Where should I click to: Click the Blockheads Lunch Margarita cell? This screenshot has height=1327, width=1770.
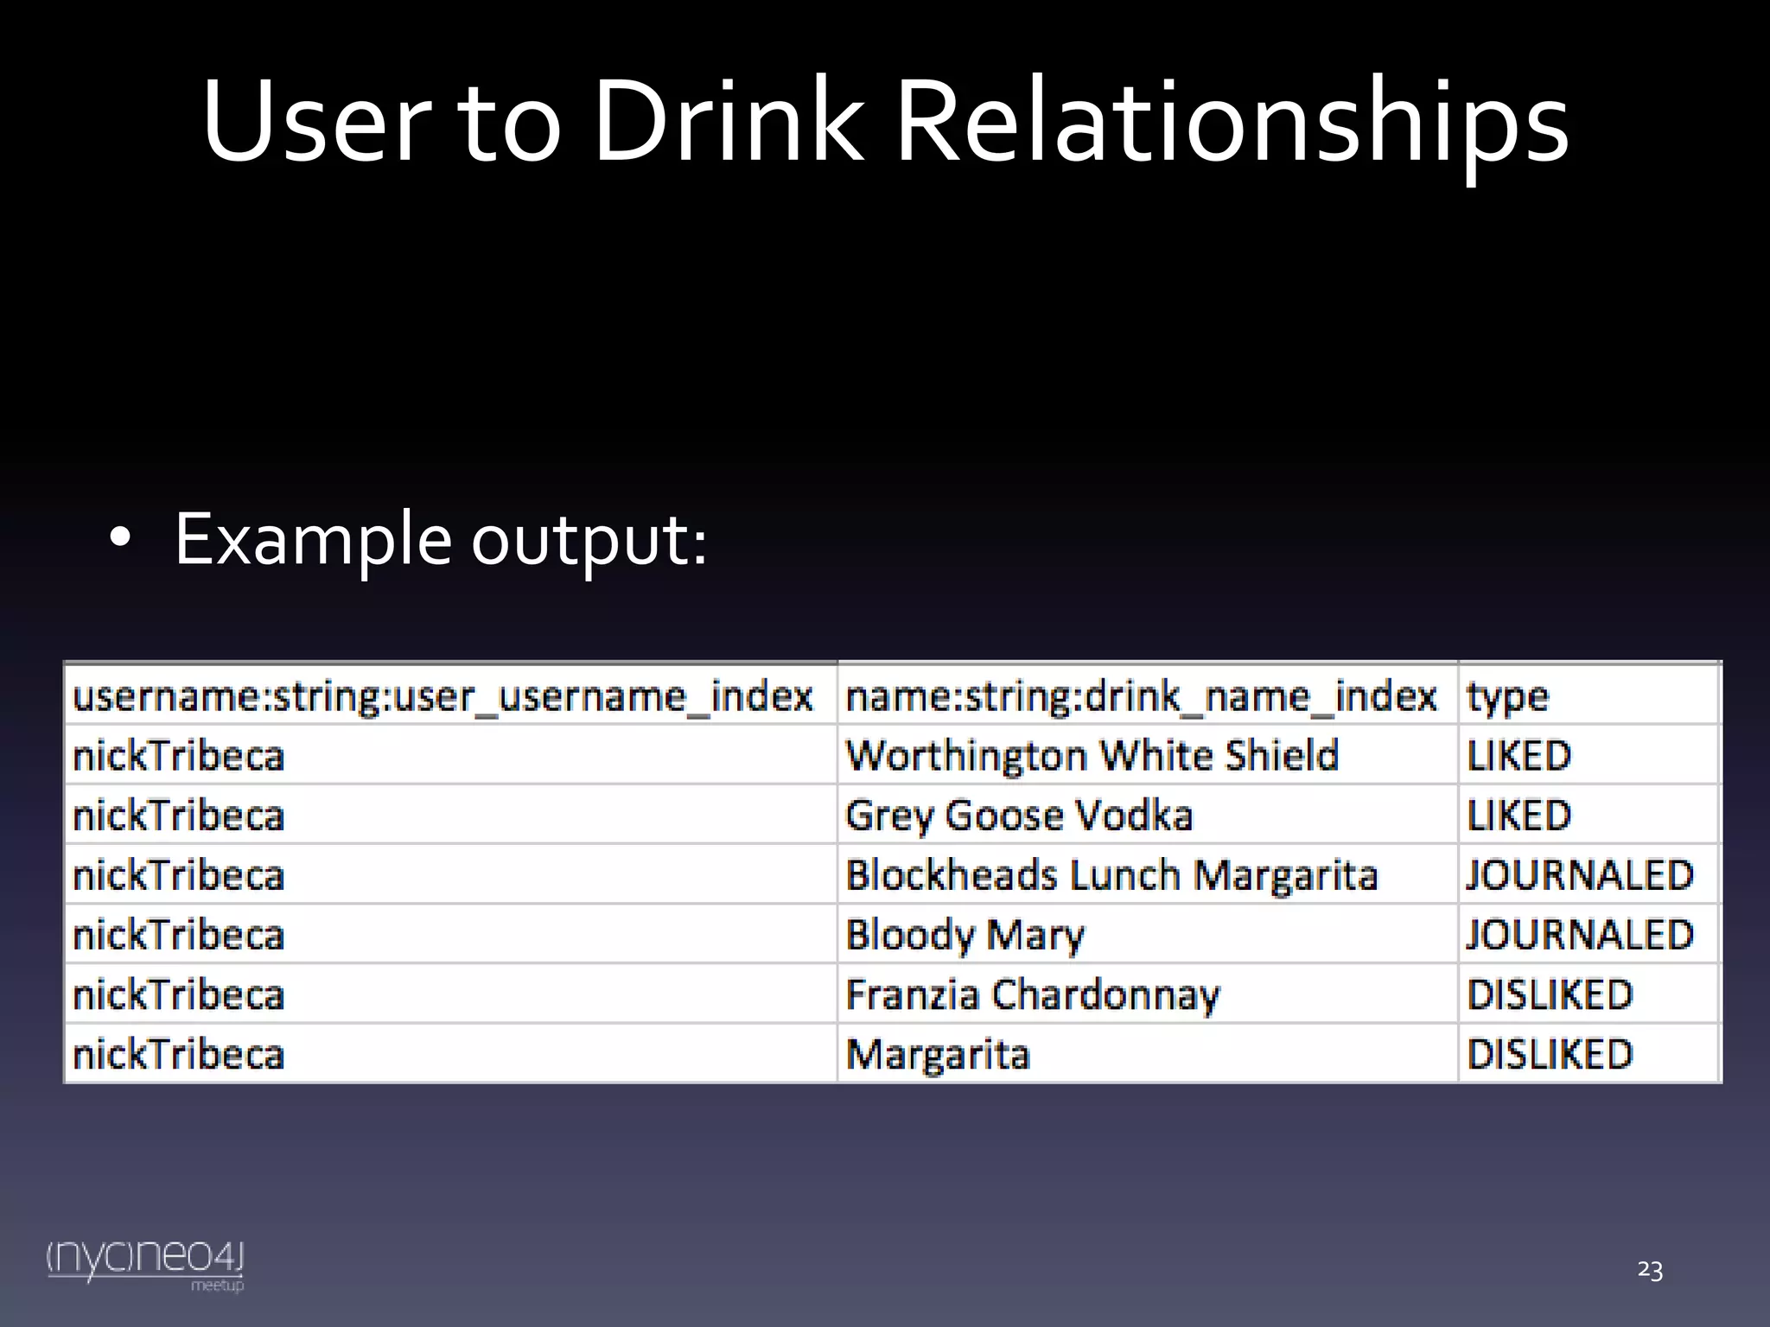click(1111, 875)
